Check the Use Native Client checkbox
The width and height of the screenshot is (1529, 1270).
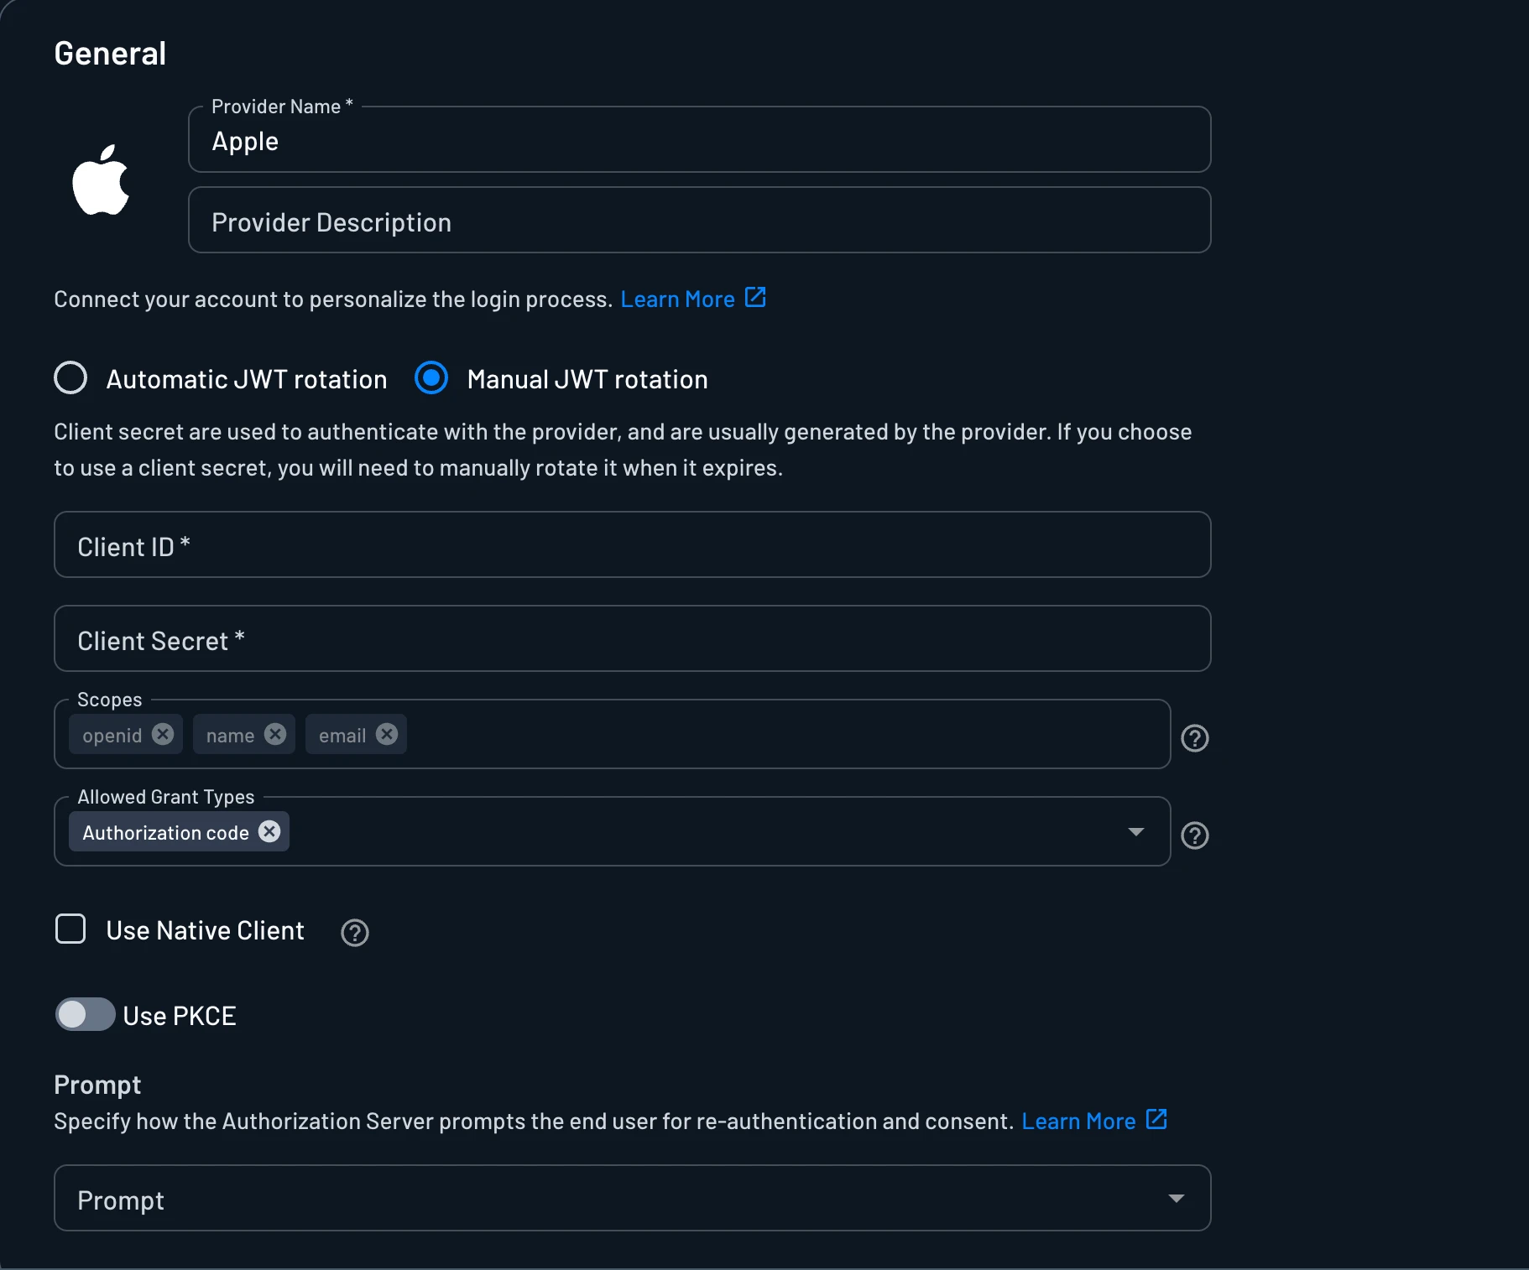tap(70, 929)
